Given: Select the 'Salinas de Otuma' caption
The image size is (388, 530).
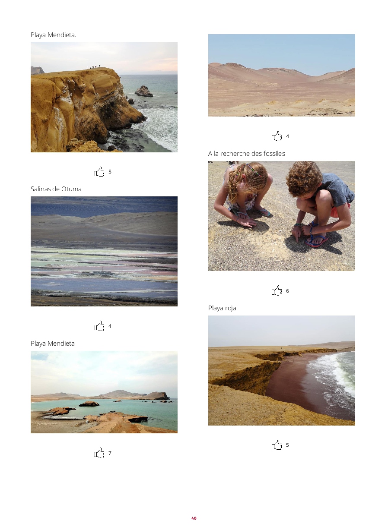Looking at the screenshot, I should point(56,189).
